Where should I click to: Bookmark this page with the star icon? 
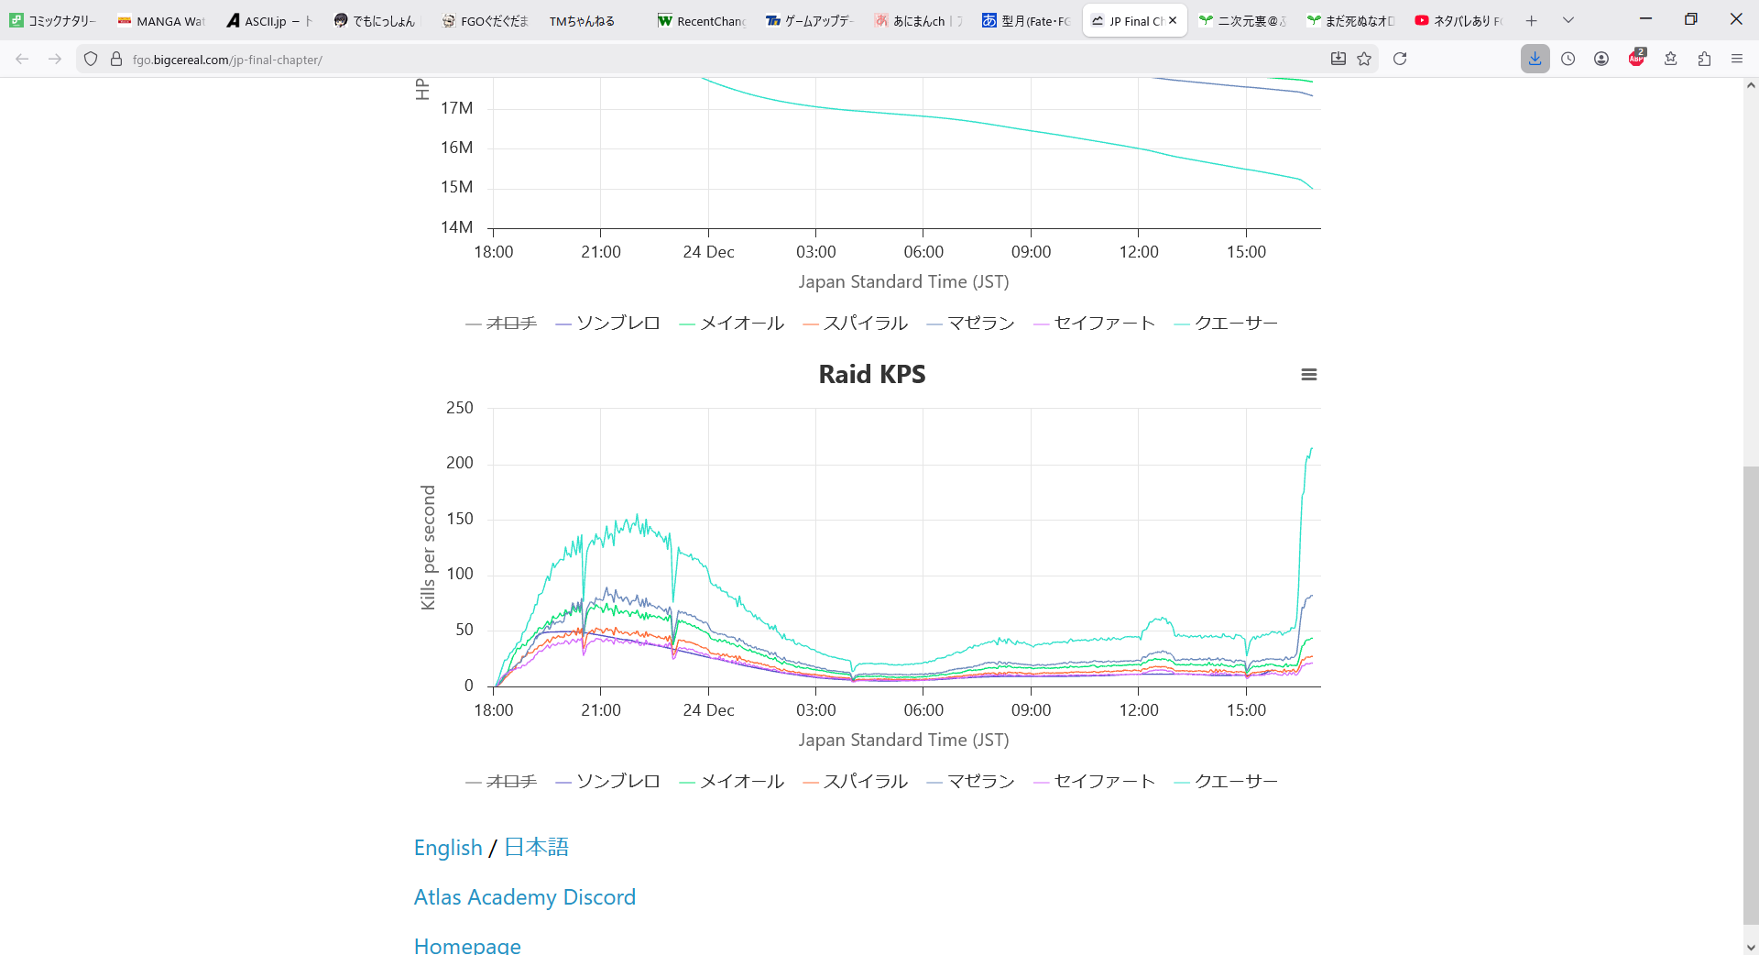[x=1364, y=59]
